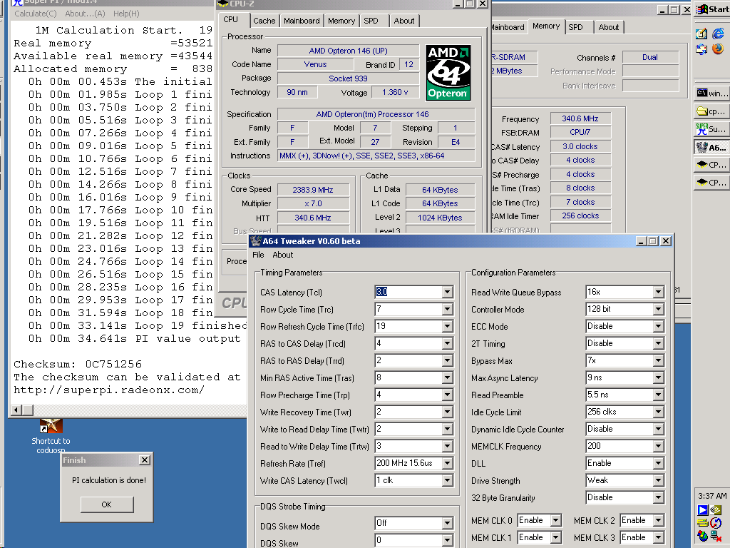Expand the Row Cycle Time (Trc) dropdown
The width and height of the screenshot is (730, 548).
tap(447, 310)
